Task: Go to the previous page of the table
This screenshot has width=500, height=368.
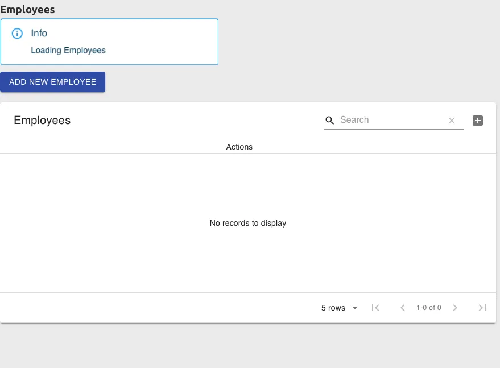Action: pos(403,308)
